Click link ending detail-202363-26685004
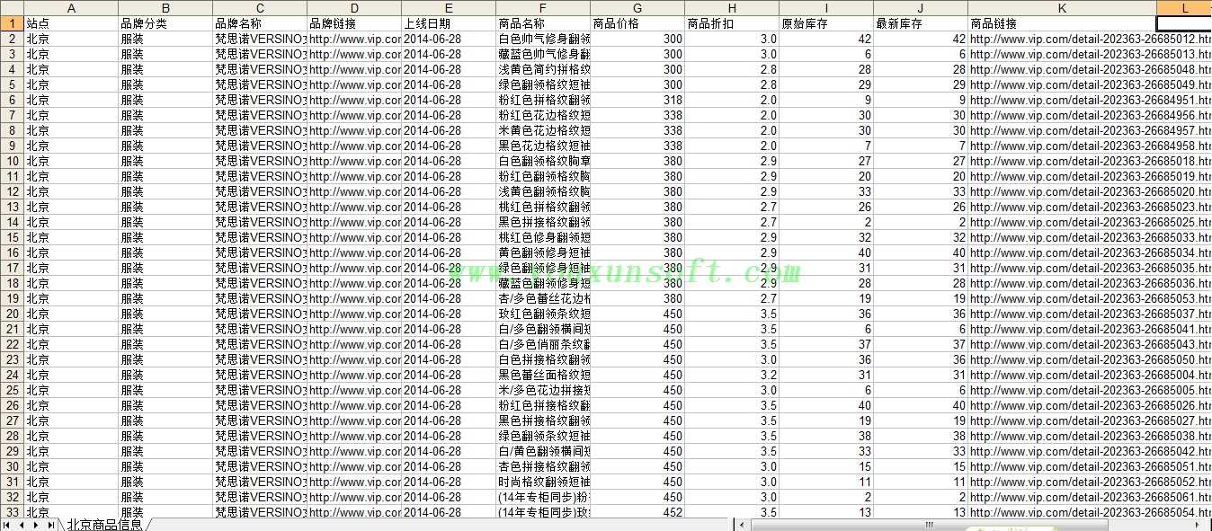The height and width of the screenshot is (531, 1212). point(1090,375)
